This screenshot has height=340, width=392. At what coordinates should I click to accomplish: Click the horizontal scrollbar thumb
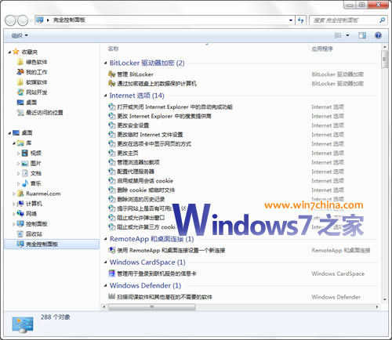pyautogui.click(x=152, y=307)
